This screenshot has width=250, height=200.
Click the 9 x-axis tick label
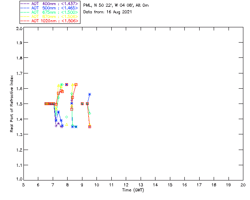pos(82,185)
